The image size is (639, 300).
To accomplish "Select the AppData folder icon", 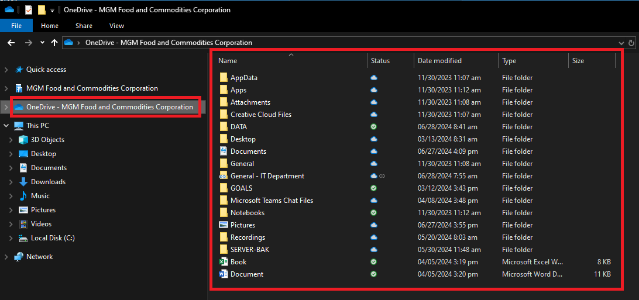I will (224, 78).
